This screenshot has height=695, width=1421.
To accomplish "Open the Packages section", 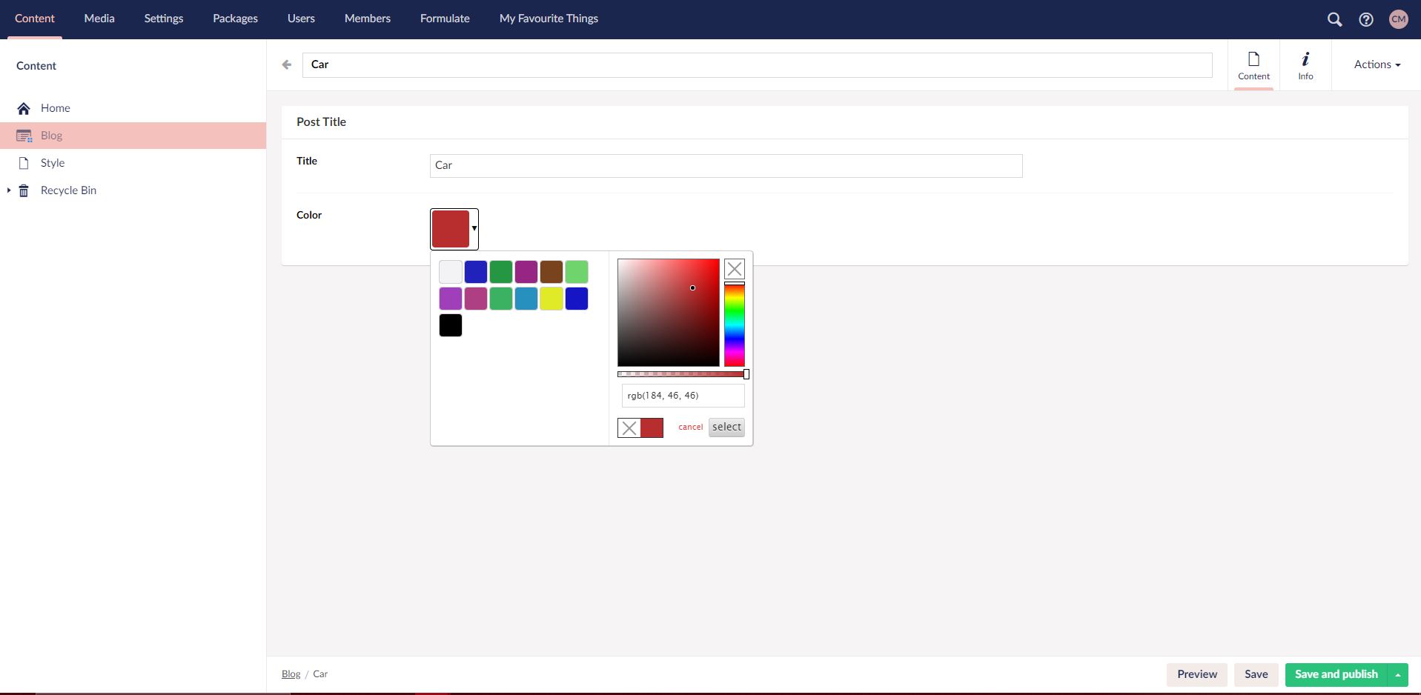I will pyautogui.click(x=235, y=19).
